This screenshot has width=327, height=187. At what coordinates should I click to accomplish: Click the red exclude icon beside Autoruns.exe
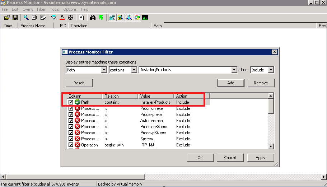pyautogui.click(x=78, y=120)
